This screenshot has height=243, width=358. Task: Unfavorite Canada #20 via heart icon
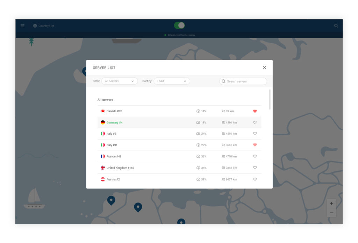(x=255, y=111)
